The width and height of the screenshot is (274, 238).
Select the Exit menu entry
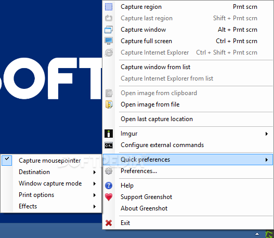click(188, 223)
